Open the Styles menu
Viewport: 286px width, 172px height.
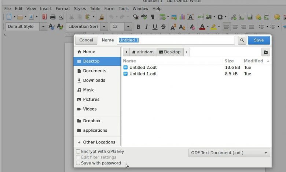tap(80, 8)
